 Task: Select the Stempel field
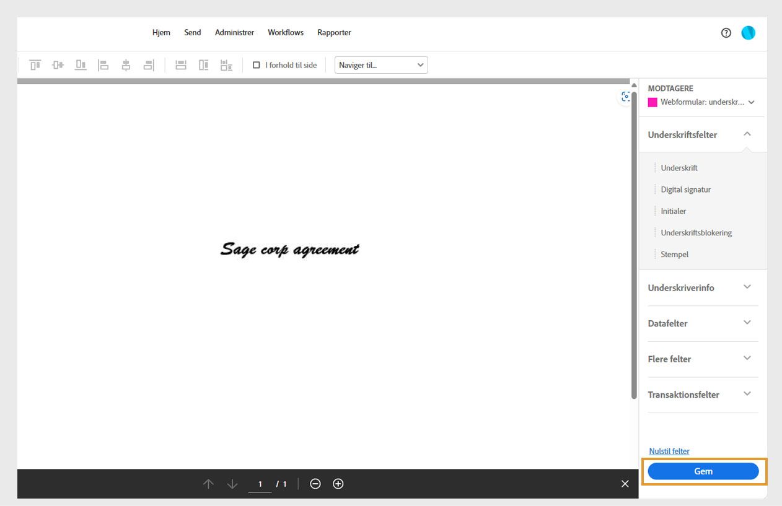coord(675,255)
